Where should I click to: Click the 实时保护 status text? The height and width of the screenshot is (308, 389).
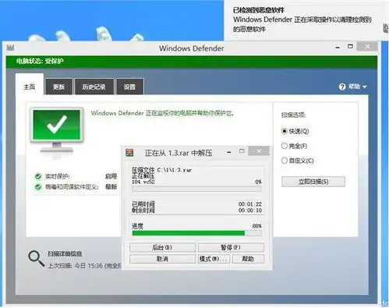[x=58, y=176]
